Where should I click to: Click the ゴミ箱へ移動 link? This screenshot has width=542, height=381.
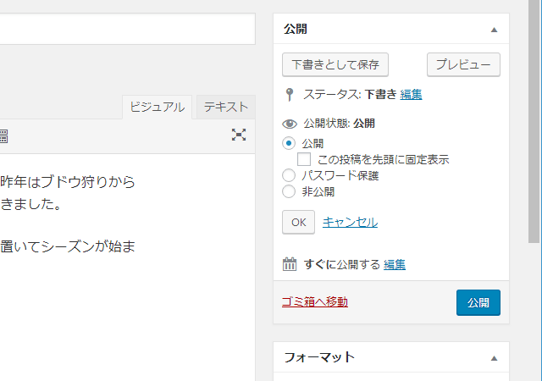[314, 301]
